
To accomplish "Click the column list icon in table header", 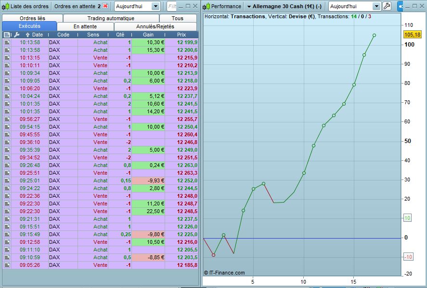I will (x=7, y=35).
